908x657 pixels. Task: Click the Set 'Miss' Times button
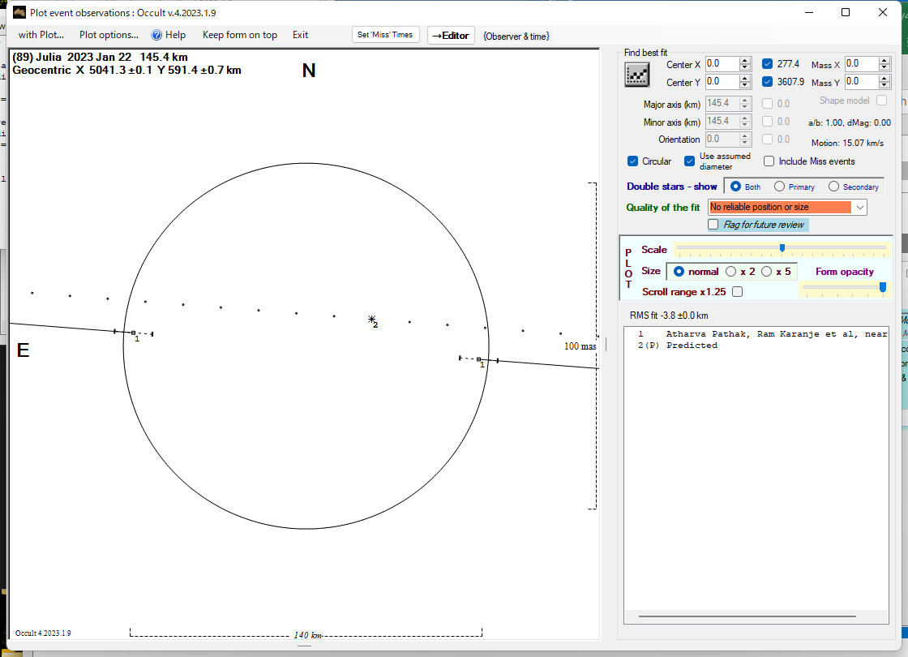[x=386, y=35]
